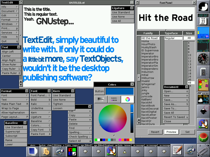Click the document window's scroll-down arrow
The image size is (210, 157).
click(x=21, y=85)
